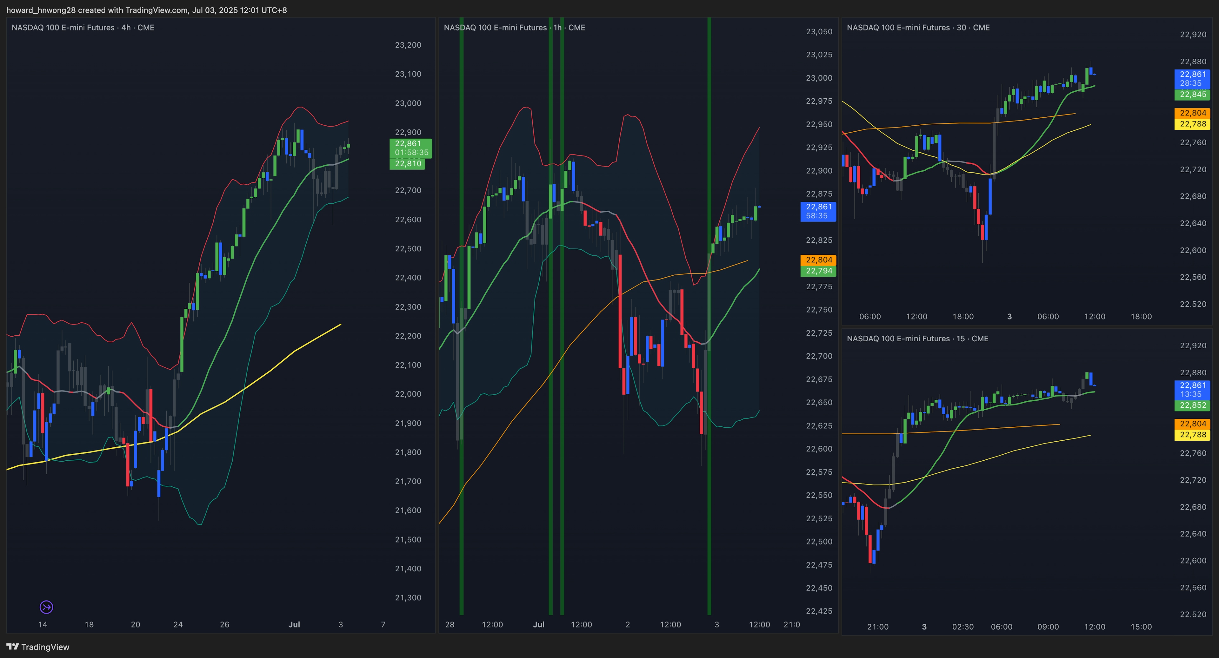This screenshot has height=658, width=1219.
Task: Activate the 15-minute chart title label
Action: coord(917,339)
